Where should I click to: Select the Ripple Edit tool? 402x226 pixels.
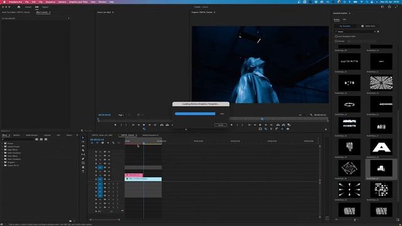pyautogui.click(x=83, y=146)
